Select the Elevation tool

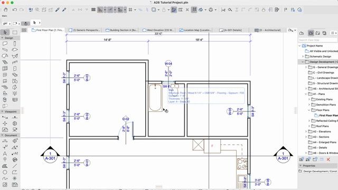pyautogui.click(x=15, y=117)
